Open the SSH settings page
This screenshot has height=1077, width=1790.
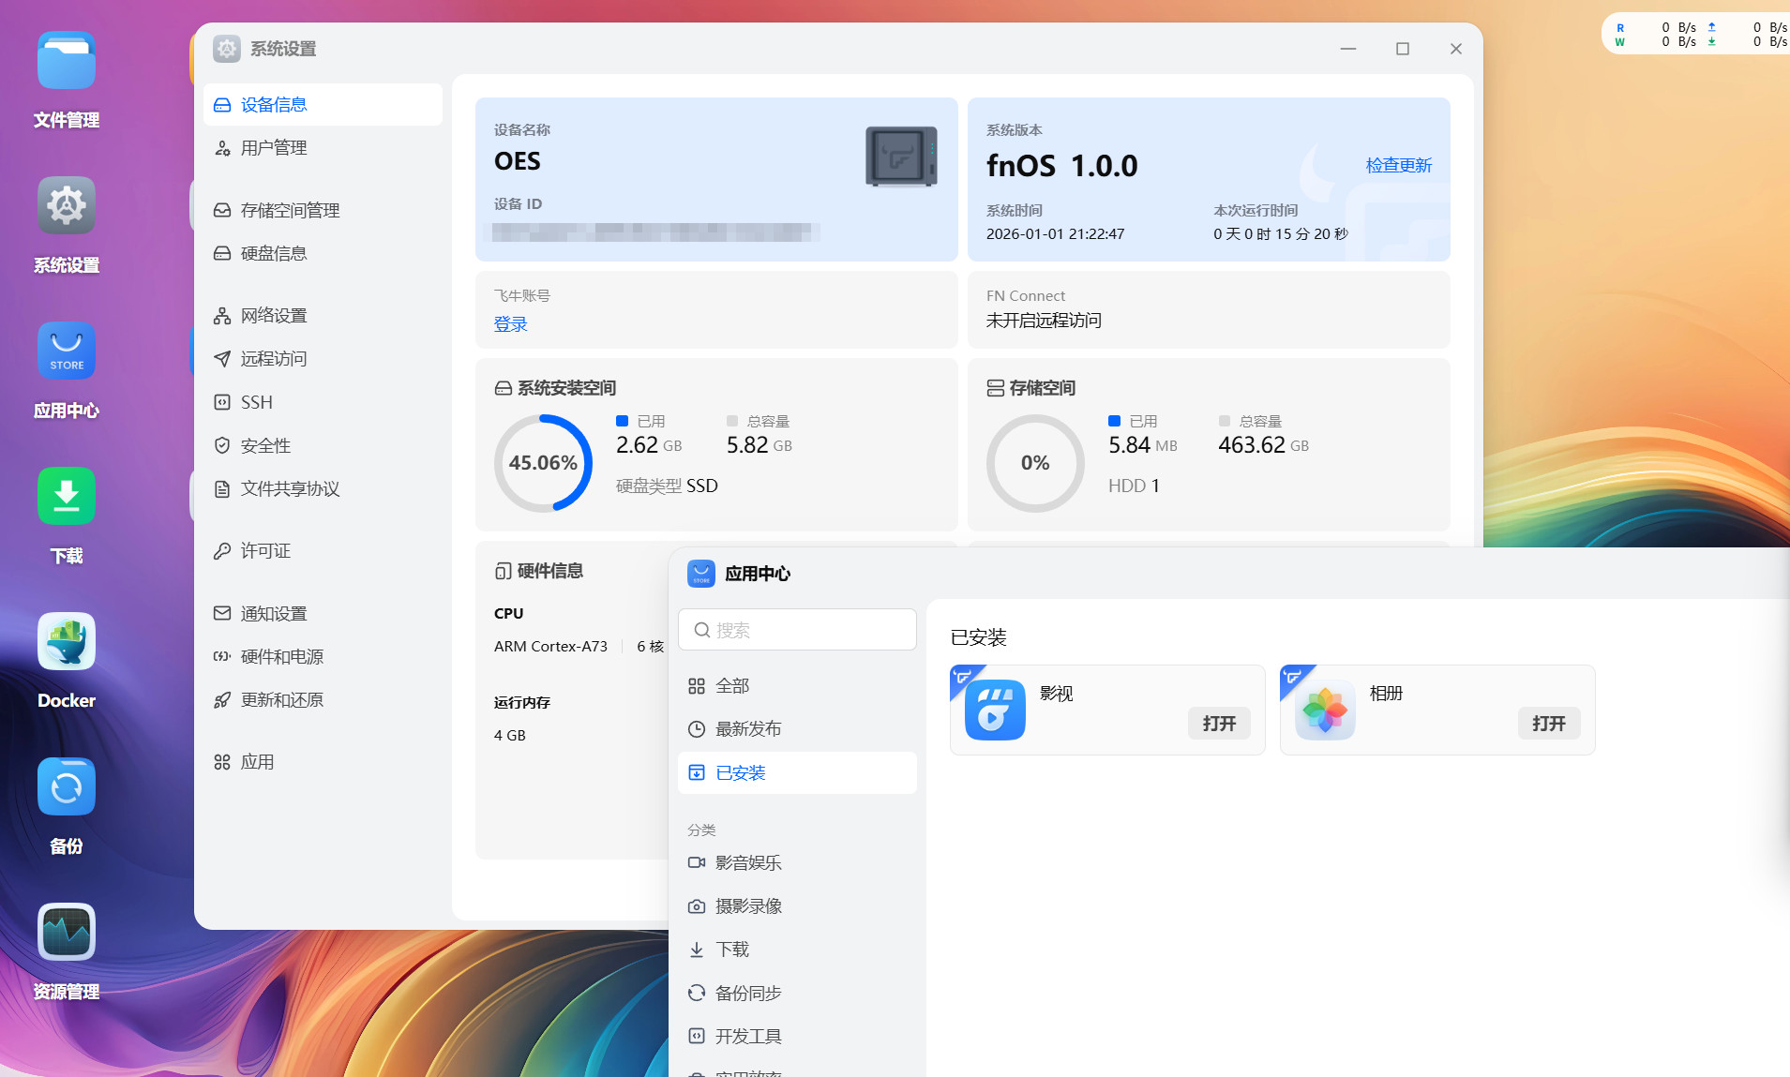[x=256, y=402]
